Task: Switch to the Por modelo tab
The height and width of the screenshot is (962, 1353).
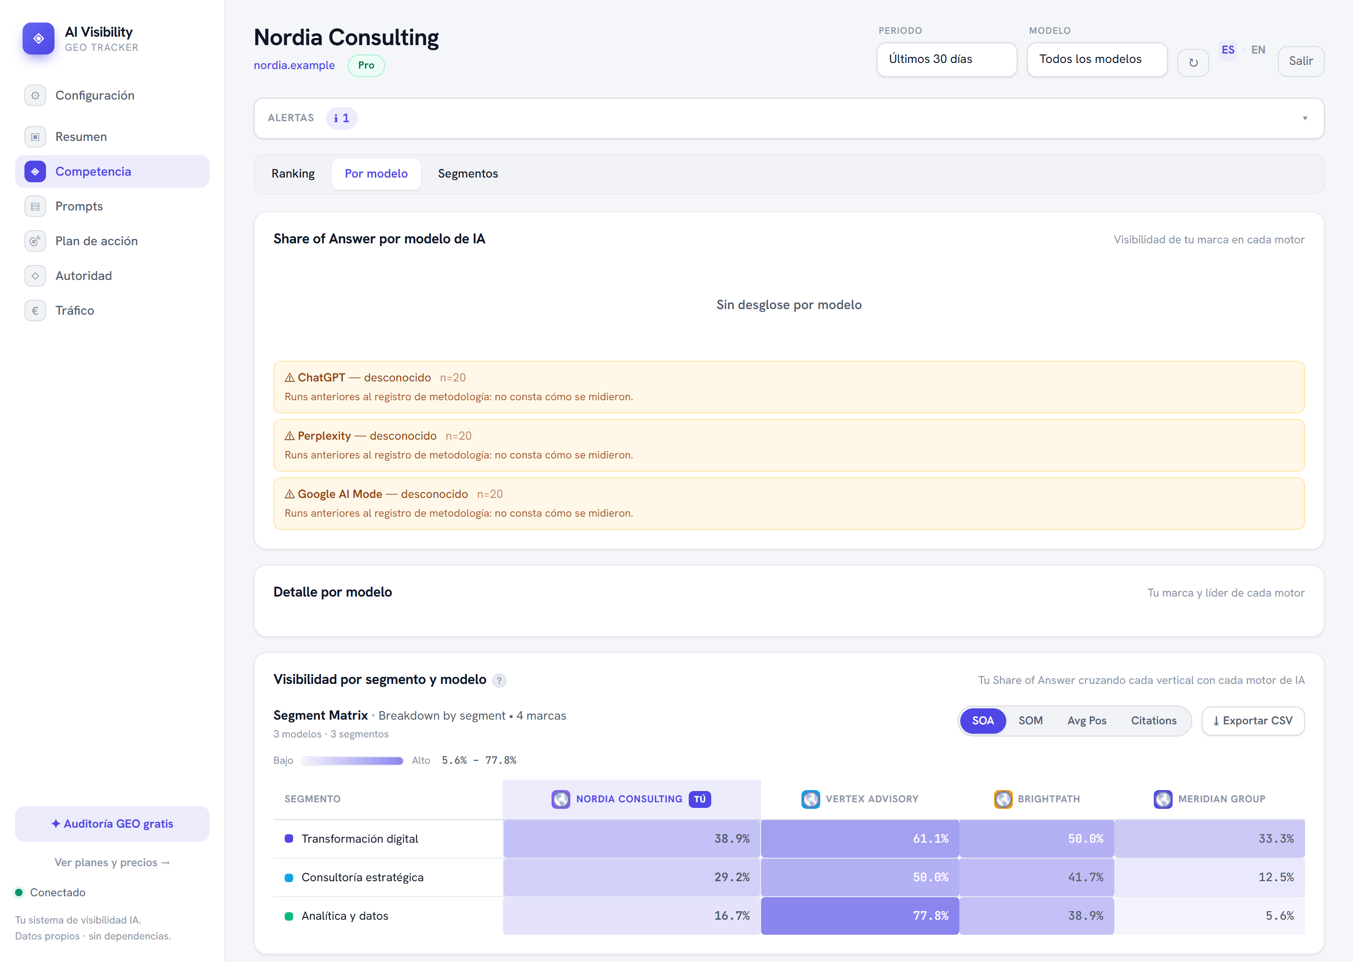Action: (376, 174)
